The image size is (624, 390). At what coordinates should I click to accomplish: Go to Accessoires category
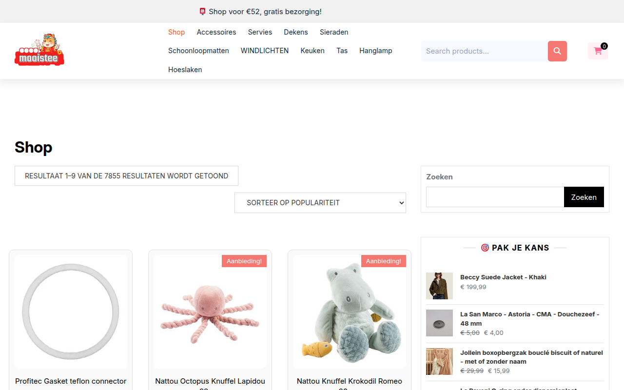216,32
